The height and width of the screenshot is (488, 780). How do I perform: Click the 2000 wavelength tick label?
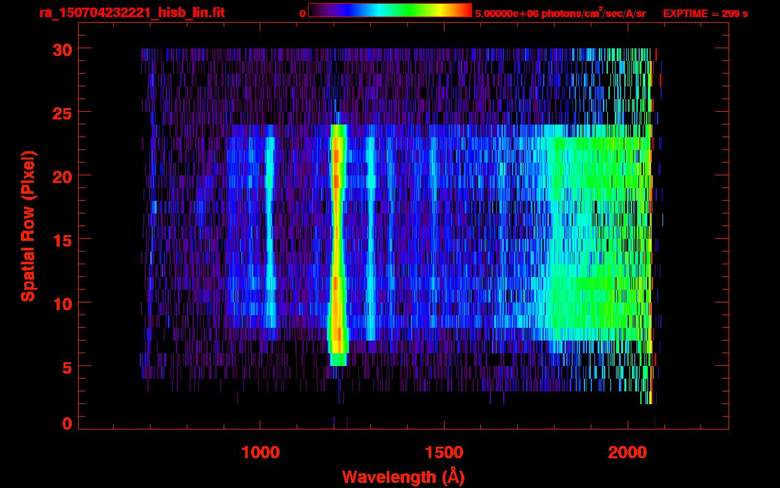pyautogui.click(x=627, y=452)
